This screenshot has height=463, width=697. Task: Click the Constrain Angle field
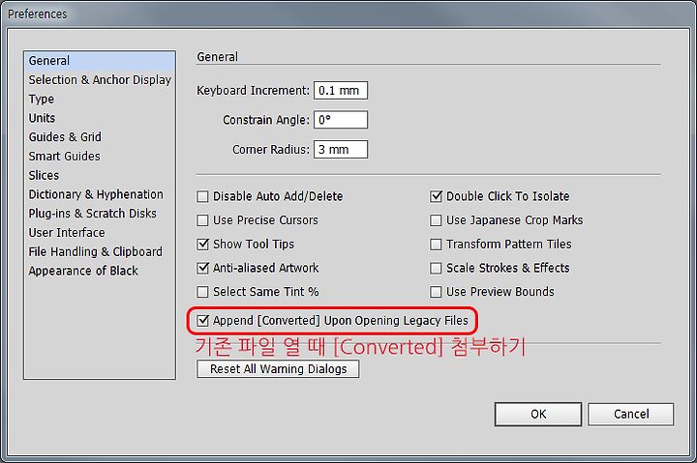[341, 120]
